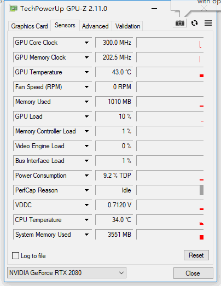Open the GPU Temperature sensor dropdown arrow
The height and width of the screenshot is (286, 221).
click(86, 72)
